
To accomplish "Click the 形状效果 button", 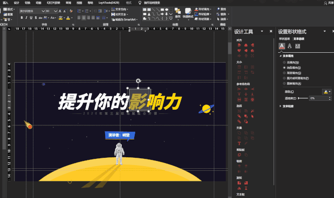I will coord(203,19).
